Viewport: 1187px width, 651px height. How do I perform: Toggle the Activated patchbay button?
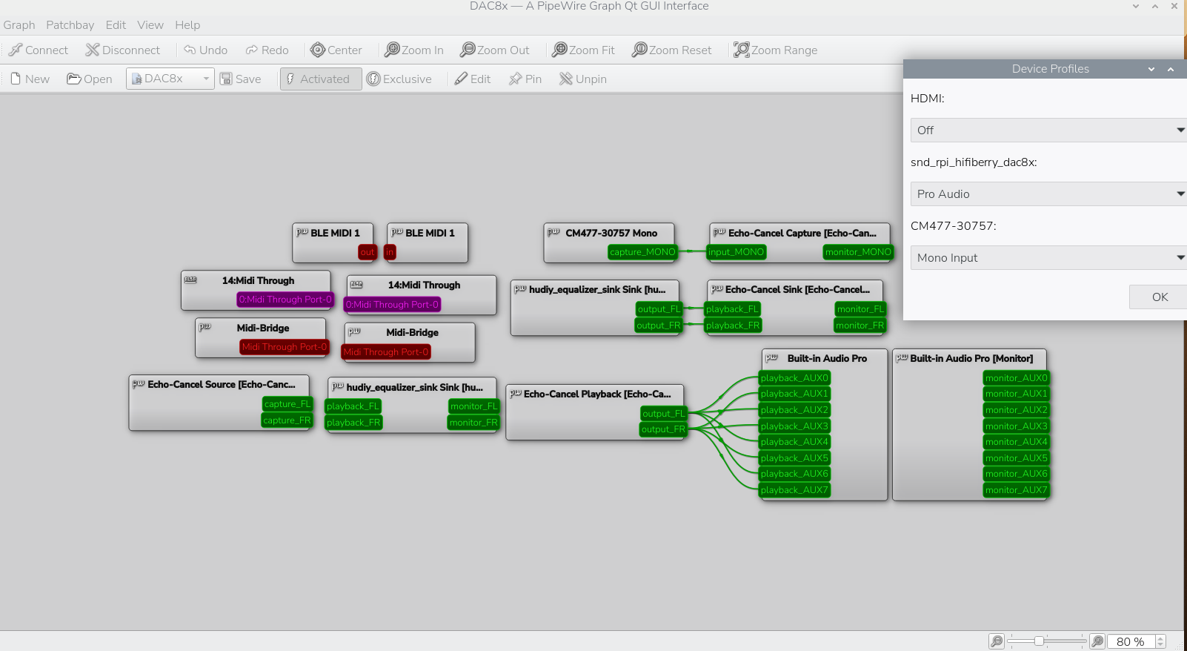[320, 79]
